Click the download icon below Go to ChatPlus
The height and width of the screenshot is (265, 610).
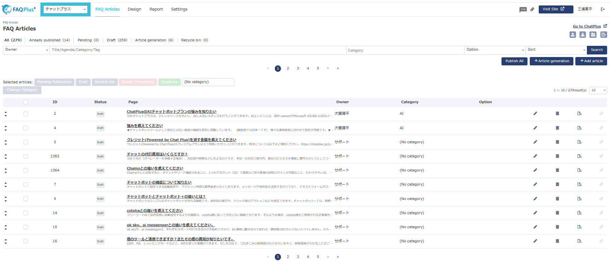pos(583,35)
